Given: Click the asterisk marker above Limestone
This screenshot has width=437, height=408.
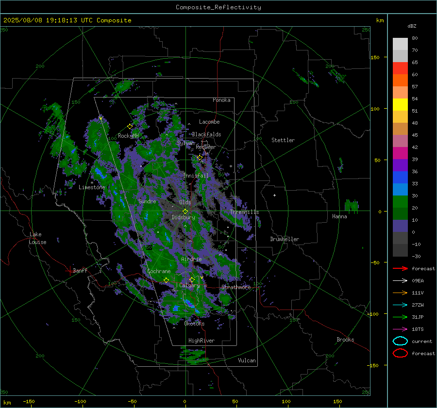Looking at the screenshot, I should point(92,183).
